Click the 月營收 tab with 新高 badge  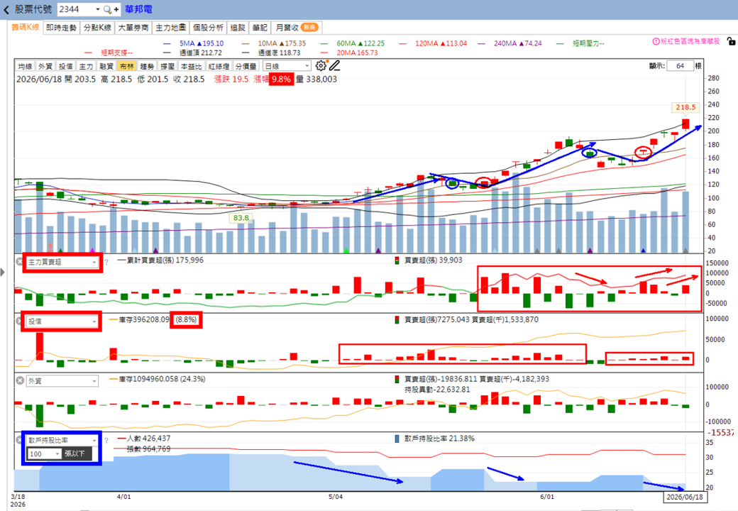(297, 28)
